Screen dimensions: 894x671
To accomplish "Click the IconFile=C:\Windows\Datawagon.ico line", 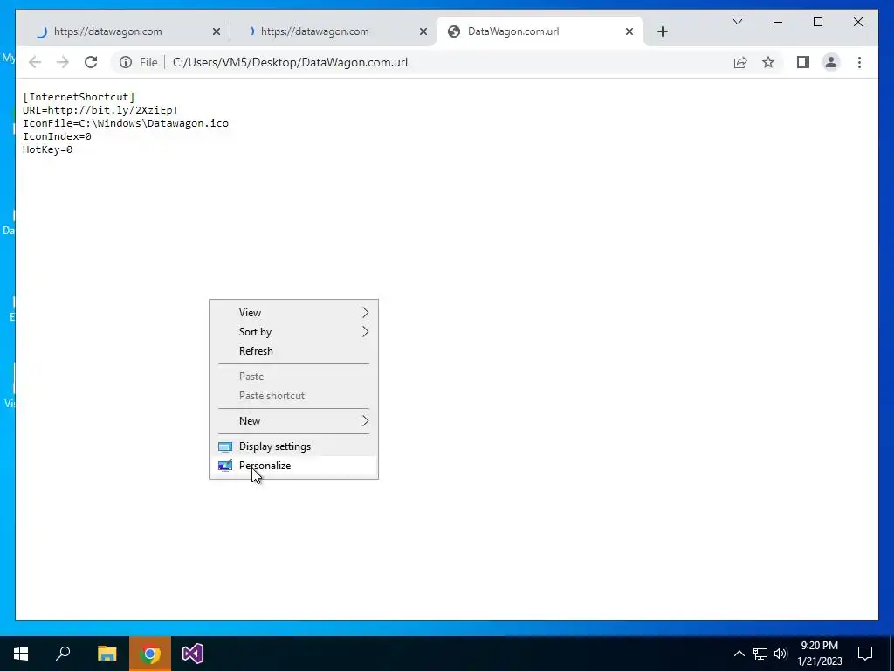I will click(x=126, y=123).
